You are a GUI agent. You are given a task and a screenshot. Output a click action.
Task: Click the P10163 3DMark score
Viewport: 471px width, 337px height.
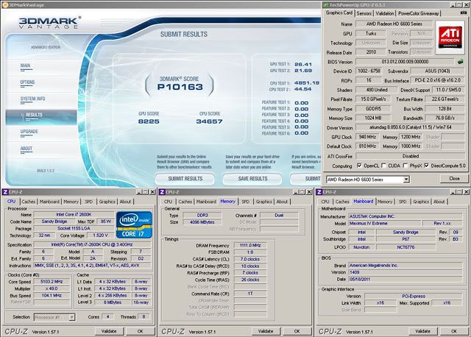point(180,87)
